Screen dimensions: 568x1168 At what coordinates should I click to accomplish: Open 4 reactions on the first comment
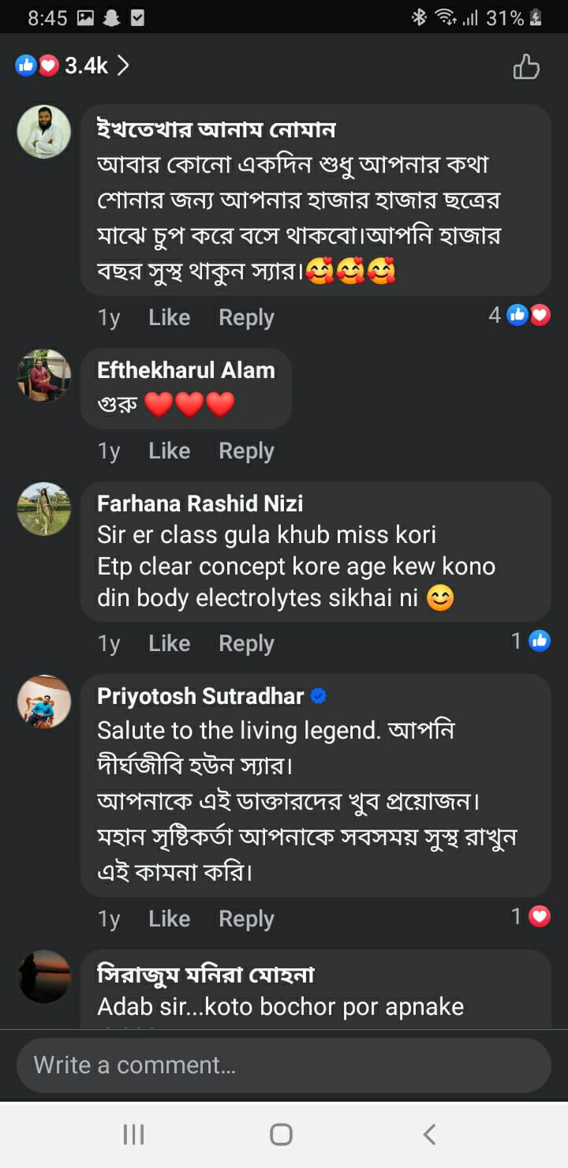(519, 316)
